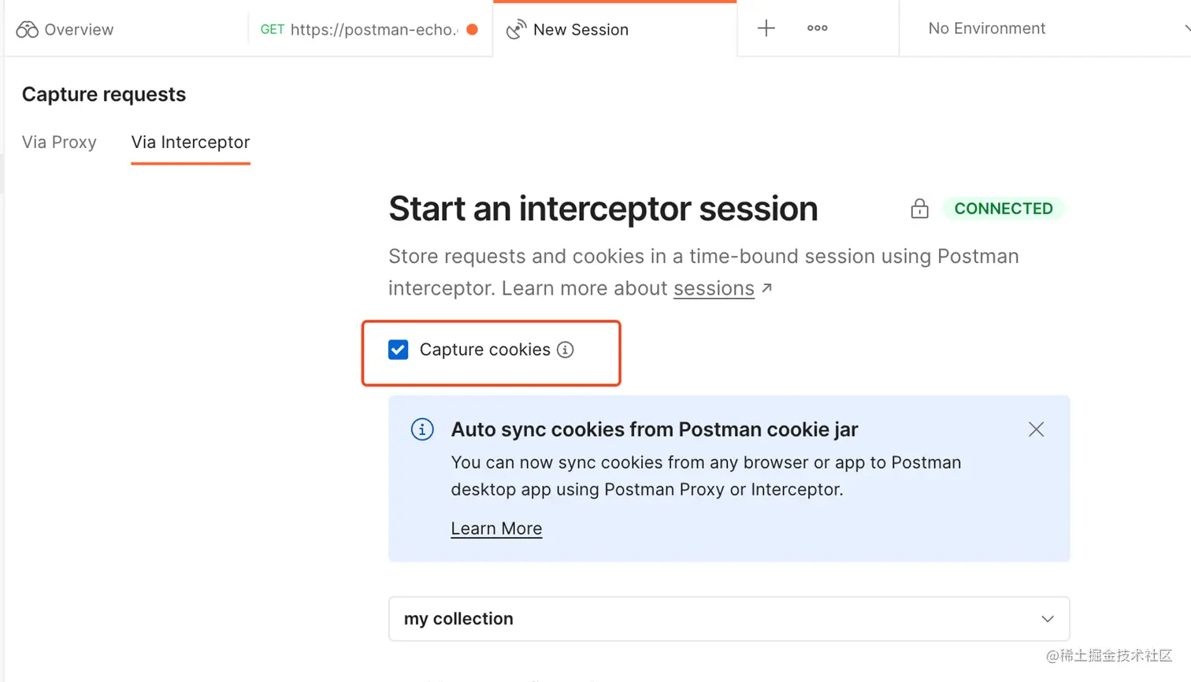The image size is (1191, 682).
Task: Click the lock icon beside CONNECTED badge
Action: (918, 209)
